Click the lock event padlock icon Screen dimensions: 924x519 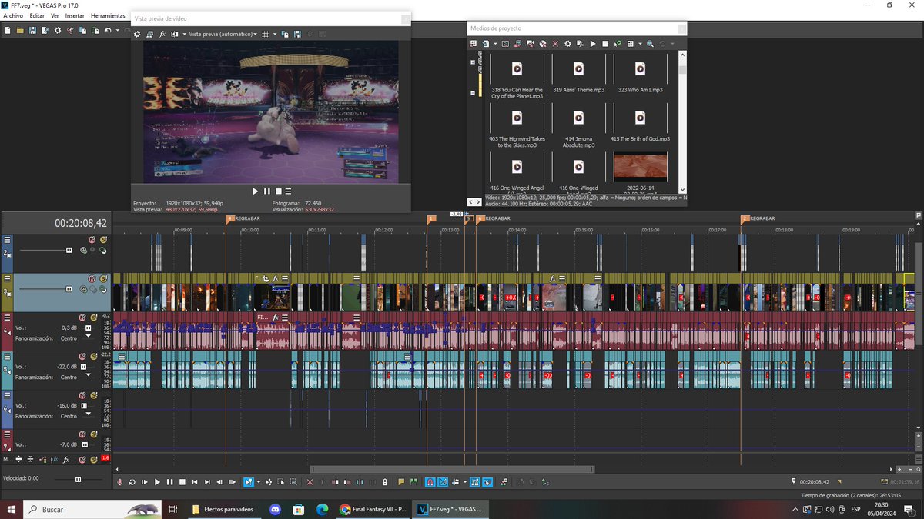tap(385, 482)
